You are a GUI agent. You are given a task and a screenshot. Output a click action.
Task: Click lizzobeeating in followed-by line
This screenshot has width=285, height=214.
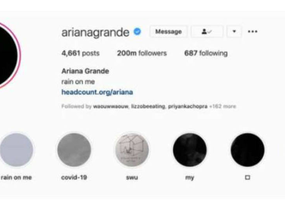click(x=148, y=106)
